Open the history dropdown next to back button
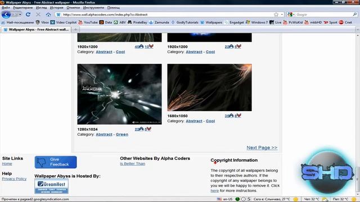 tap(20, 15)
